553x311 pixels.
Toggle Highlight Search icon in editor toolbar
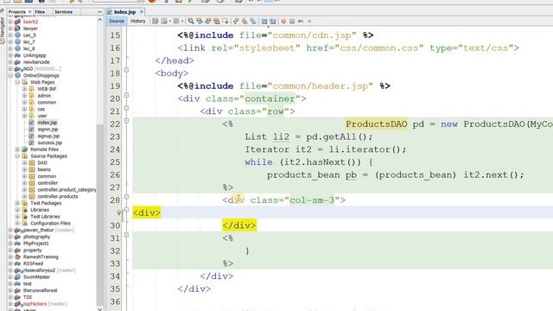tap(216, 21)
